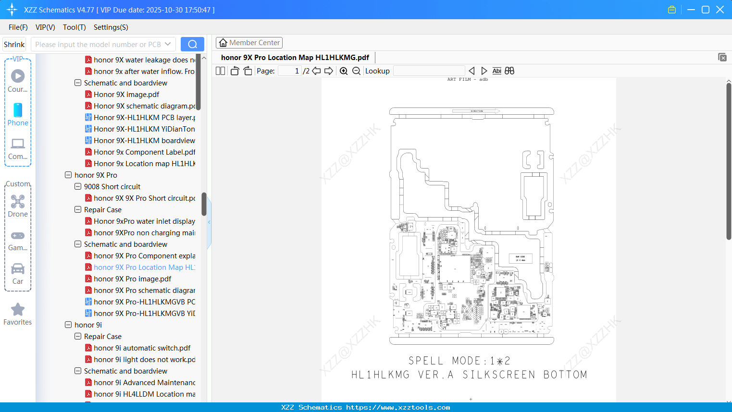
Task: Collapse the honor 9X Pro tree node
Action: (x=68, y=175)
